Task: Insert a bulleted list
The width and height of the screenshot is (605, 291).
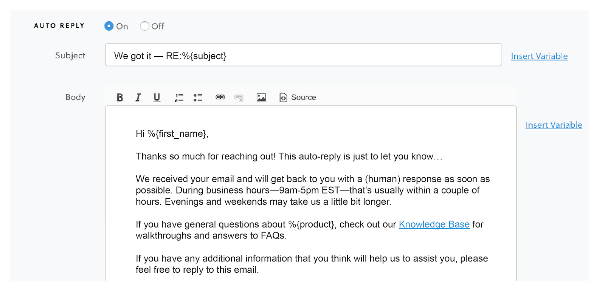Action: (198, 98)
